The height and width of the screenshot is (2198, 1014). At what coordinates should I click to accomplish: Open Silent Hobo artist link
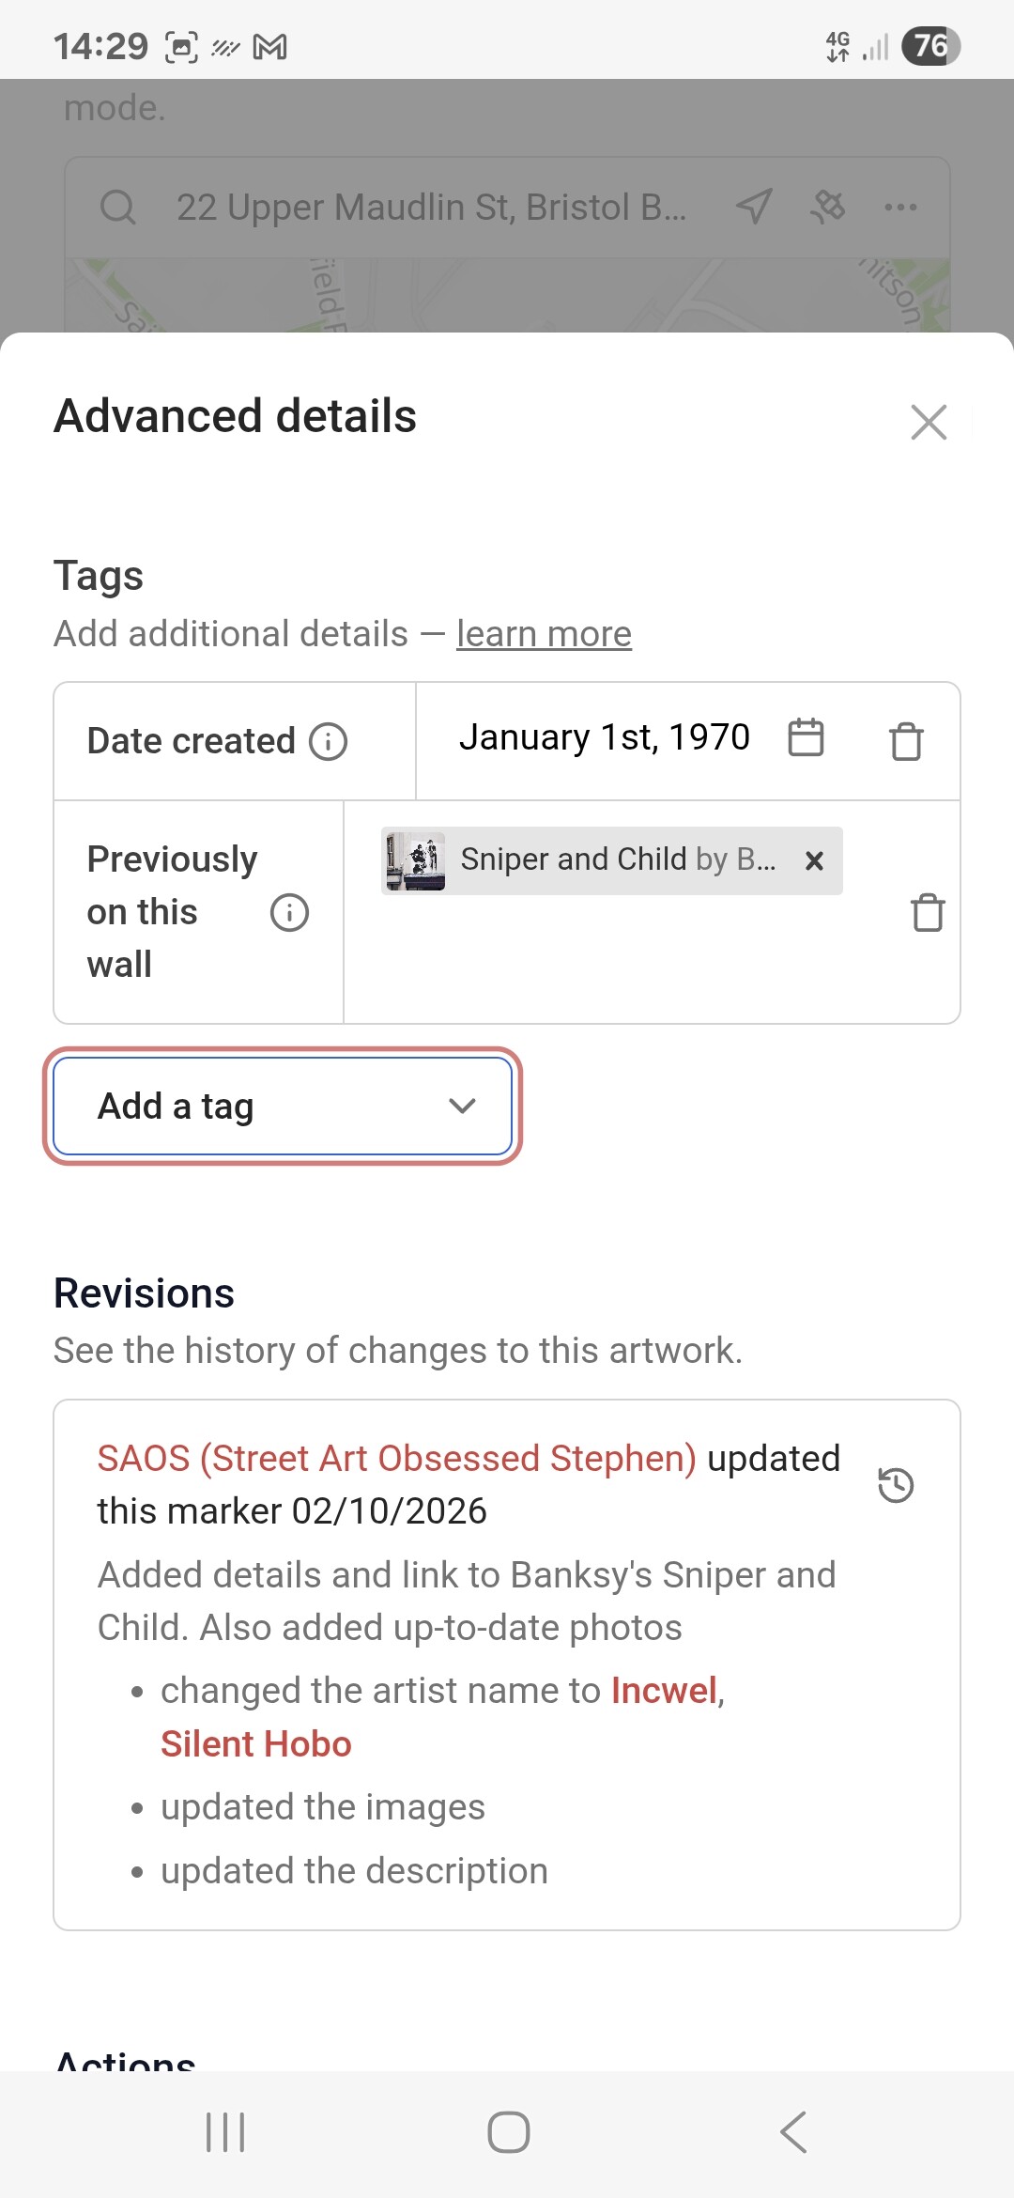click(255, 1744)
